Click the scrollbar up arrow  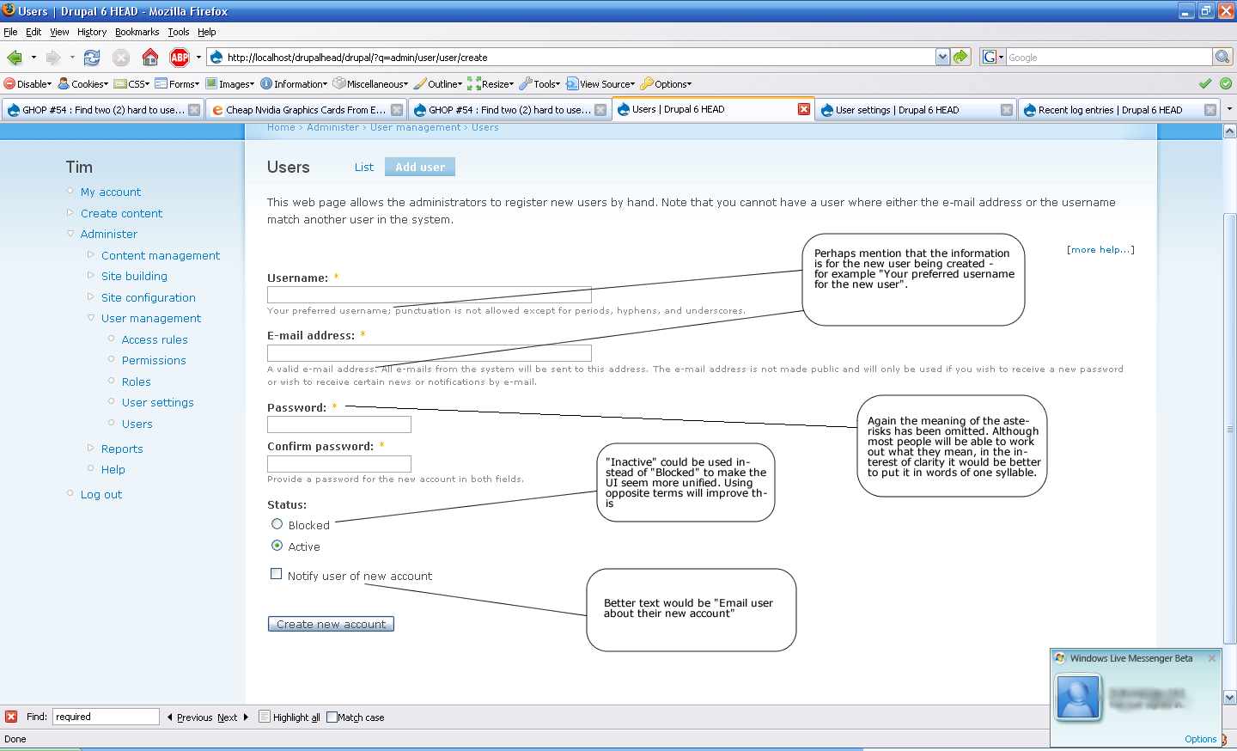(1230, 131)
